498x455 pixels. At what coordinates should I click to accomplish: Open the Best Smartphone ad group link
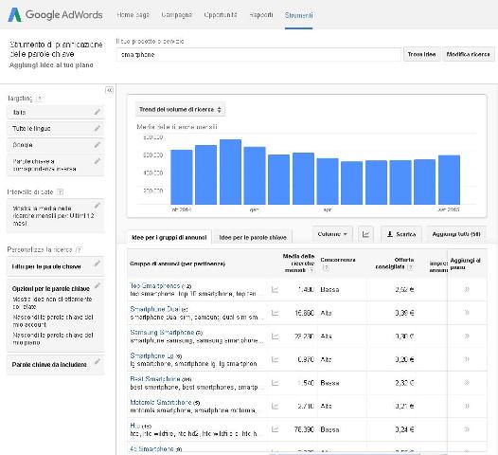155,379
